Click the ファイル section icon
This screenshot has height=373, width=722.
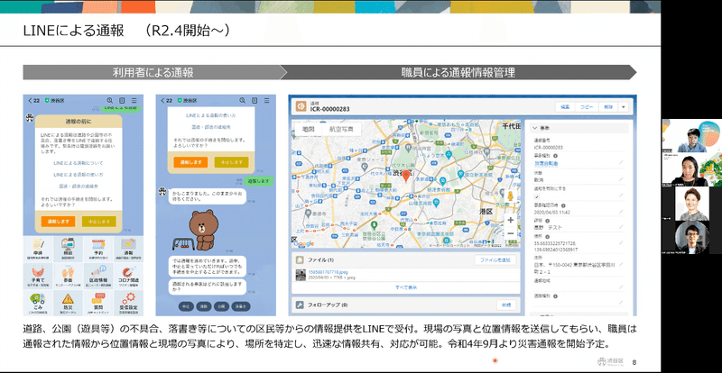[x=300, y=259]
